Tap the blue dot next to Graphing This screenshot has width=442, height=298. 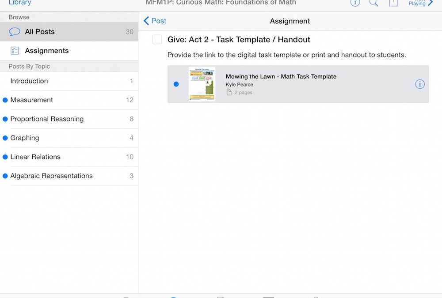coord(5,138)
